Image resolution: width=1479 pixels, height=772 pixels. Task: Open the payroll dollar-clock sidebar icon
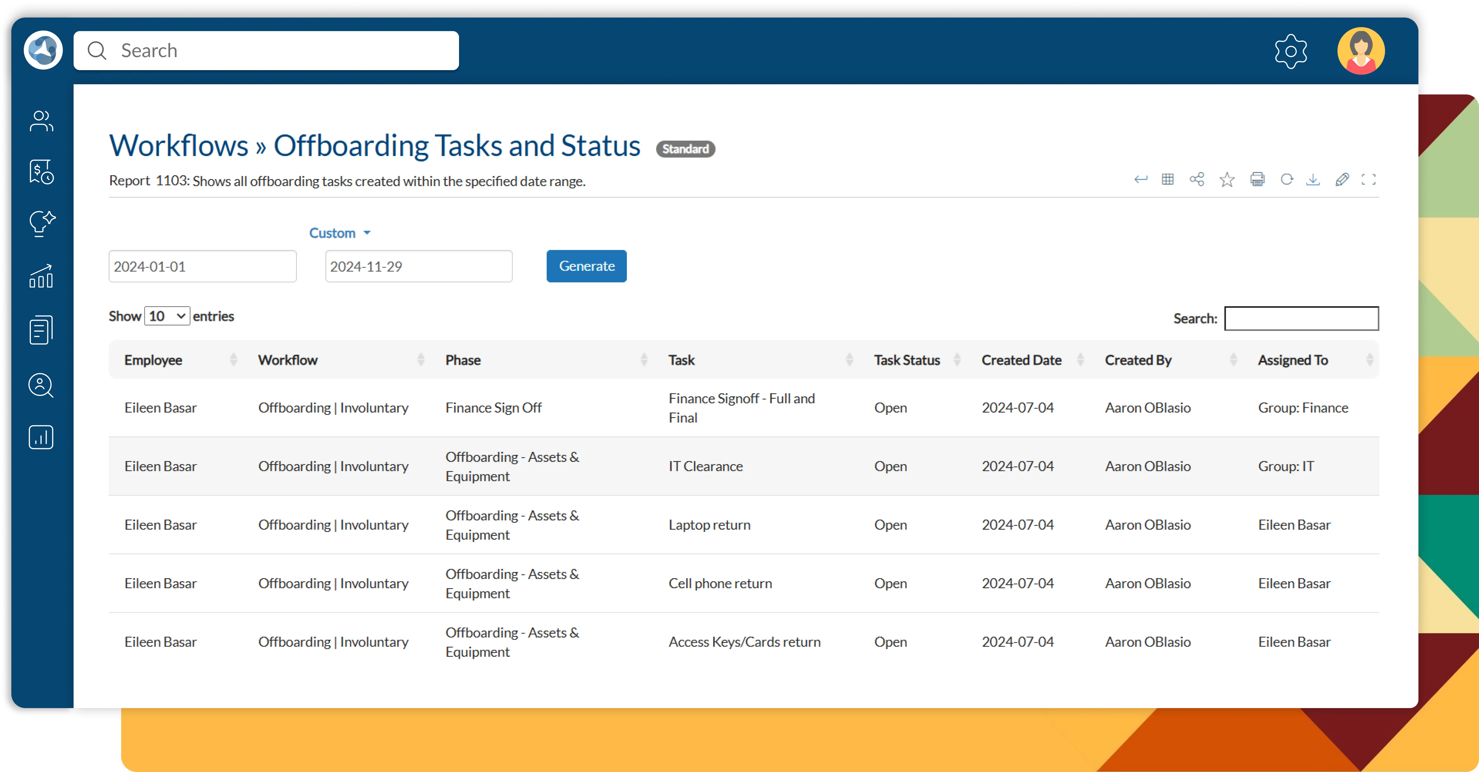pyautogui.click(x=41, y=171)
